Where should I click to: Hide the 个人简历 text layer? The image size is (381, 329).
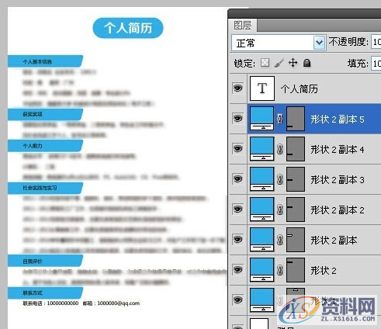coord(238,88)
